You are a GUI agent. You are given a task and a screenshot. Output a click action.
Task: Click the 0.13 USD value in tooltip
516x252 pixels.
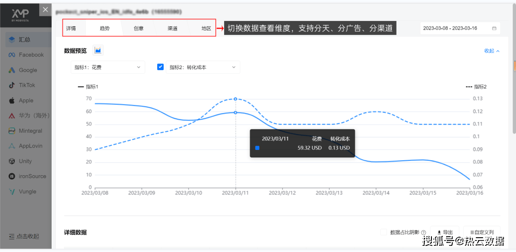[339, 148]
